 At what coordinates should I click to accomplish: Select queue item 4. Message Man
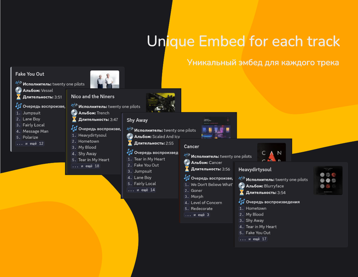32,131
